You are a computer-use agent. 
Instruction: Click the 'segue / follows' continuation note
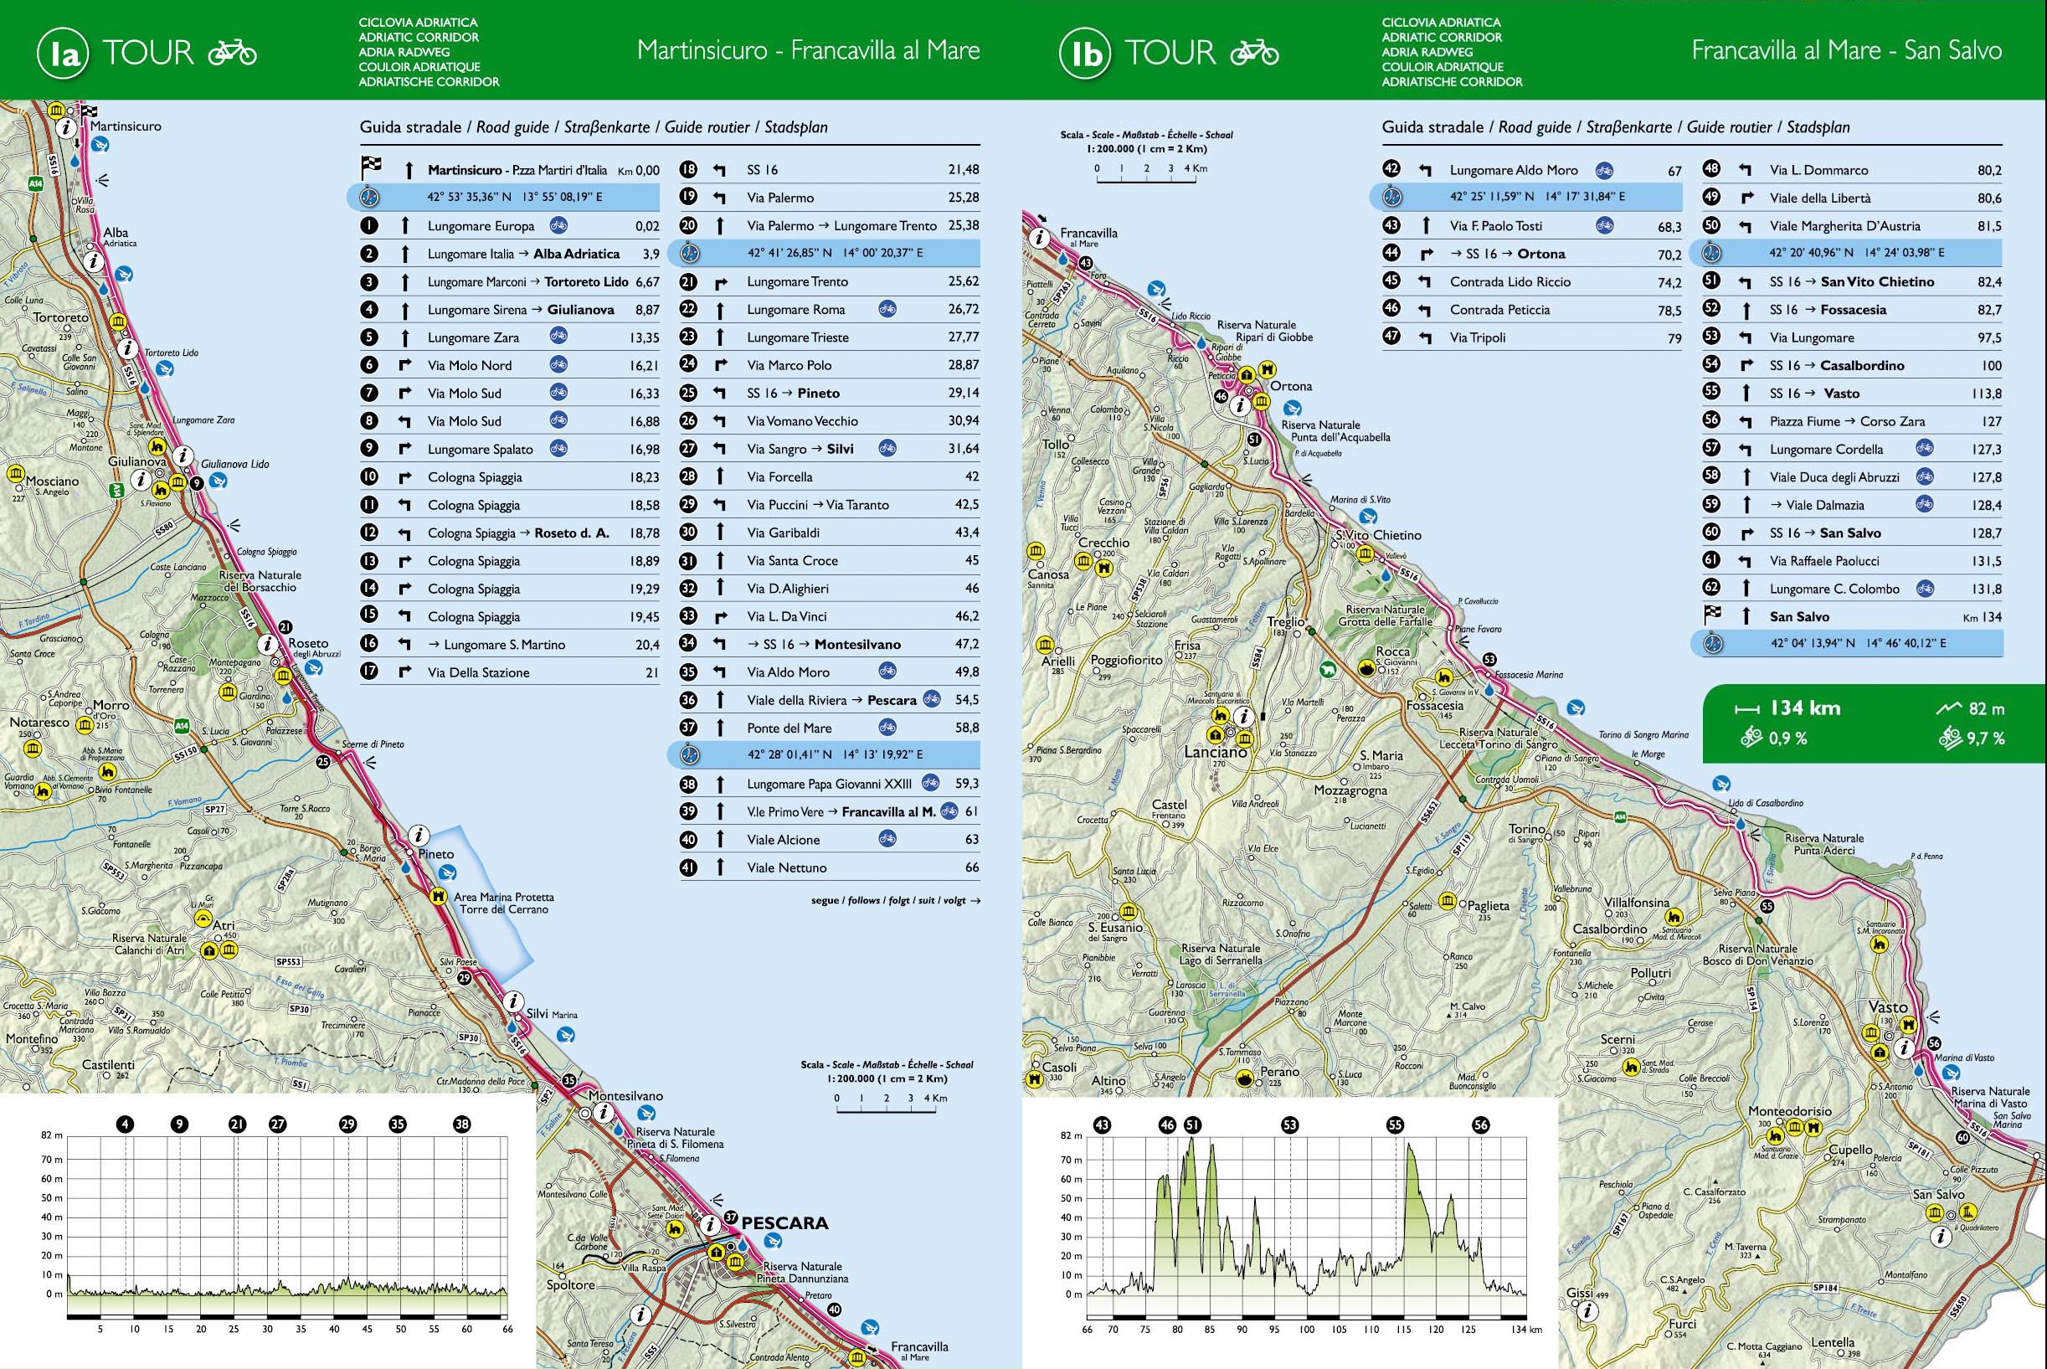coord(896,900)
